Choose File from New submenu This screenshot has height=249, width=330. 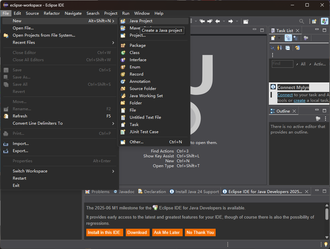(x=154, y=110)
